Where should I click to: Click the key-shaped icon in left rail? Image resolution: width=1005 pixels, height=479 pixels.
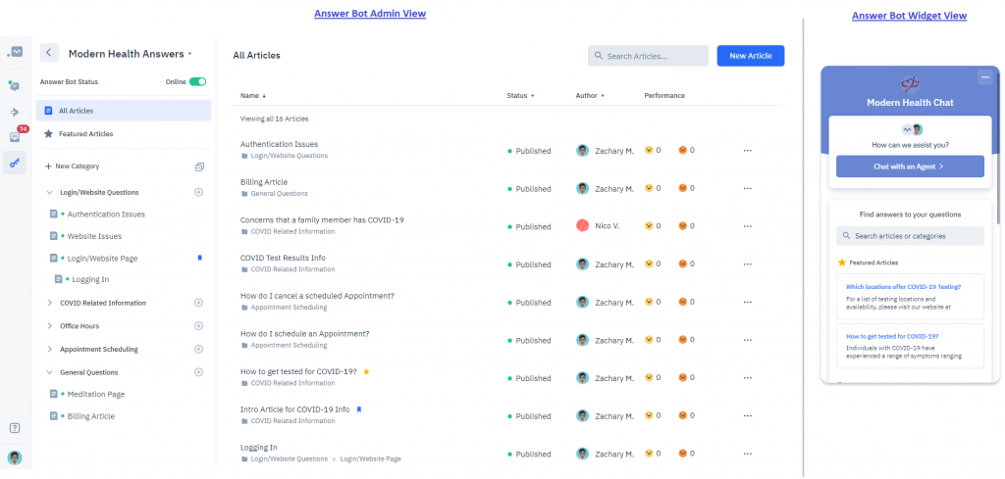[15, 163]
